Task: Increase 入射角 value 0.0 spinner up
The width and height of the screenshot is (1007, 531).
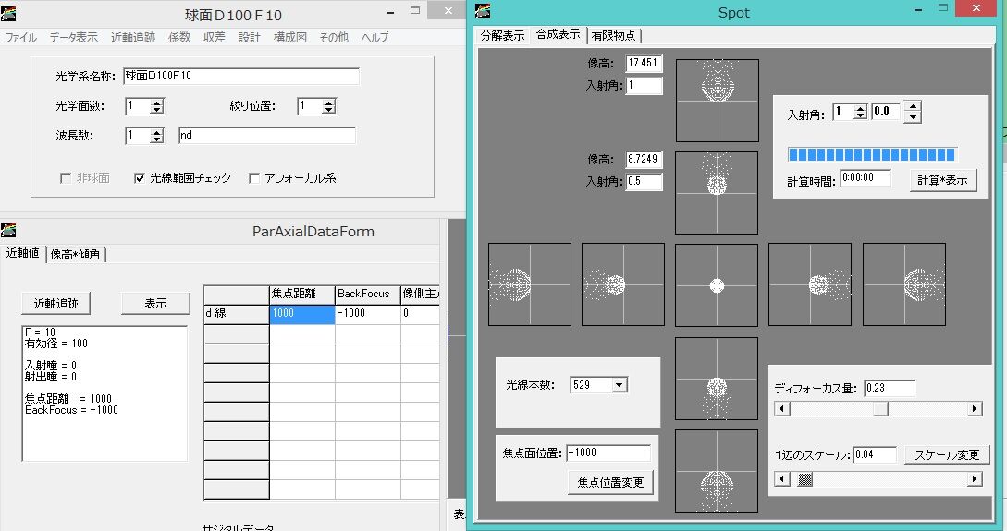Action: coord(913,106)
